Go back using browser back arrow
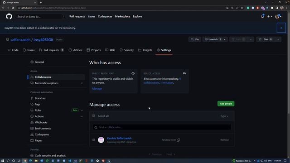This screenshot has height=163, width=290. pyautogui.click(x=3, y=8)
